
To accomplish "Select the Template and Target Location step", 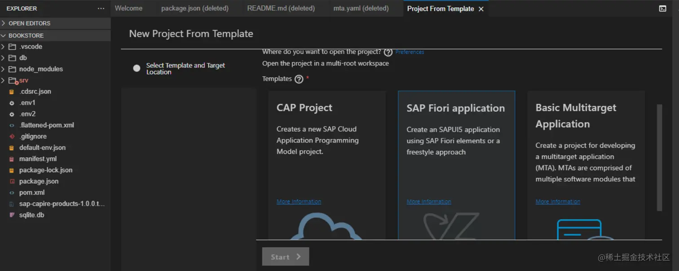I will point(137,68).
